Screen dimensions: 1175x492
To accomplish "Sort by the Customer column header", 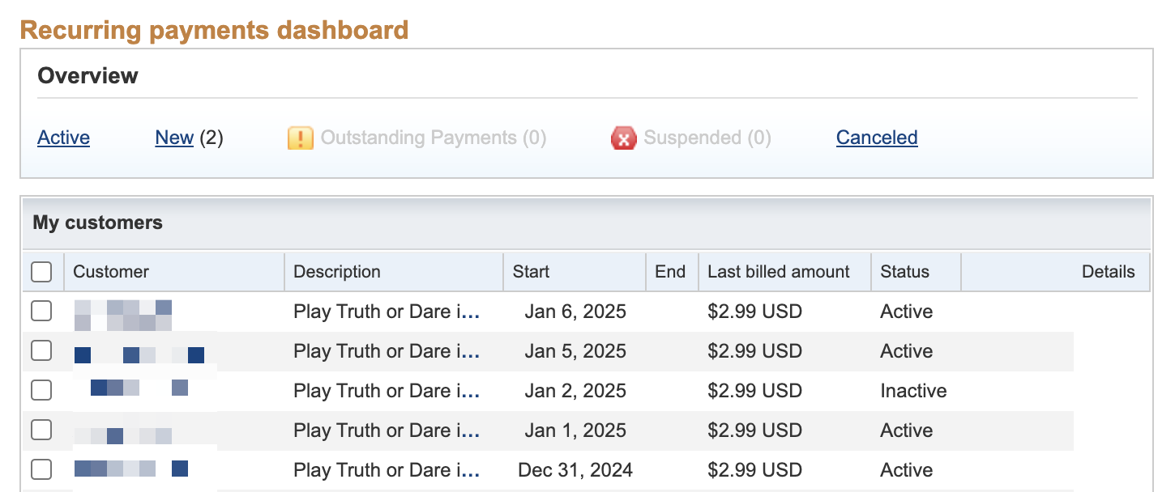I will pos(111,272).
